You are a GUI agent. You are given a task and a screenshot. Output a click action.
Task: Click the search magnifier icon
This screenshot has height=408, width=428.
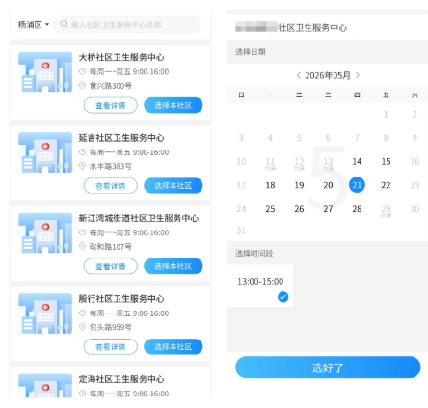64,24
